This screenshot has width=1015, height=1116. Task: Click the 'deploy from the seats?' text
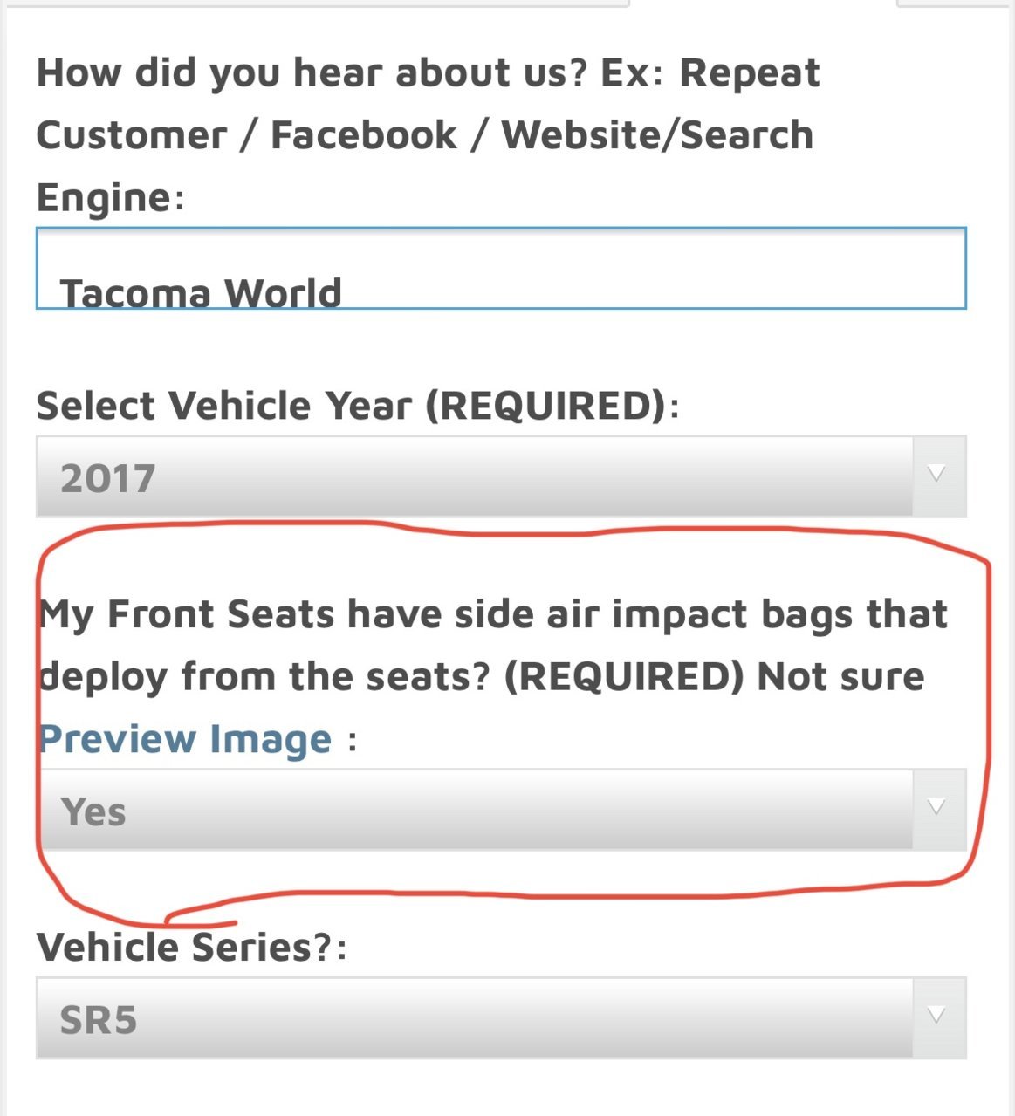(265, 676)
